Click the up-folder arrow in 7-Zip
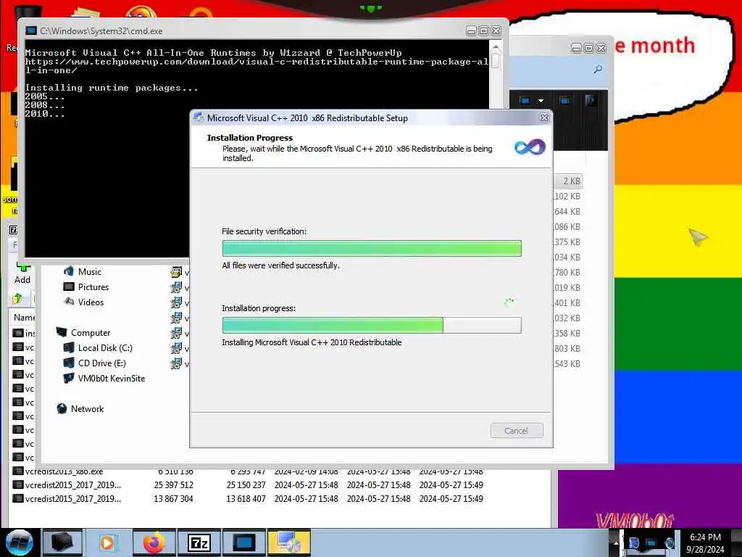This screenshot has width=742, height=557. click(17, 298)
